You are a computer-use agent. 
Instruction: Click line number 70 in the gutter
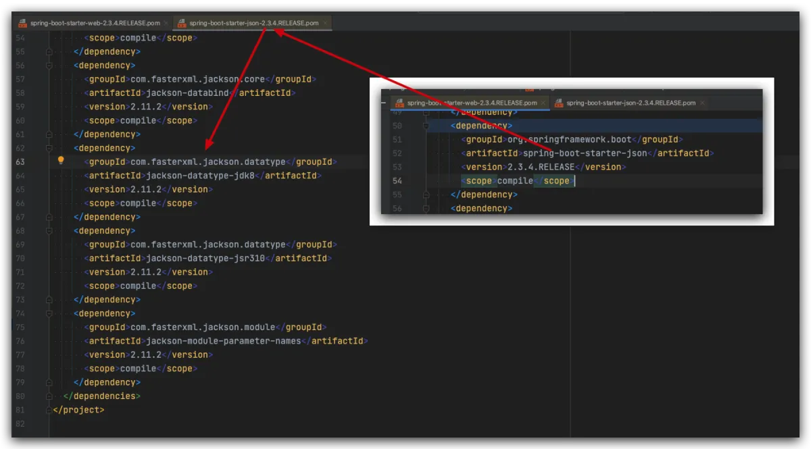[20, 258]
